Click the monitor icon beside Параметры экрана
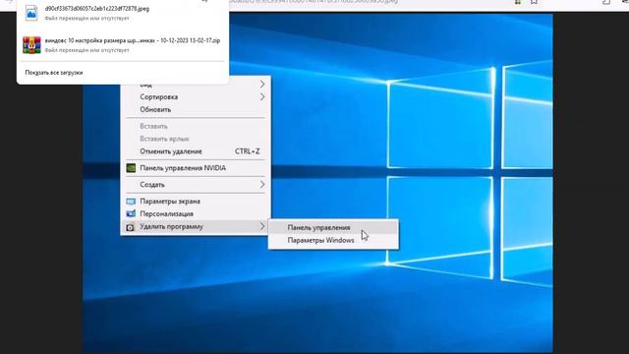 tap(131, 202)
